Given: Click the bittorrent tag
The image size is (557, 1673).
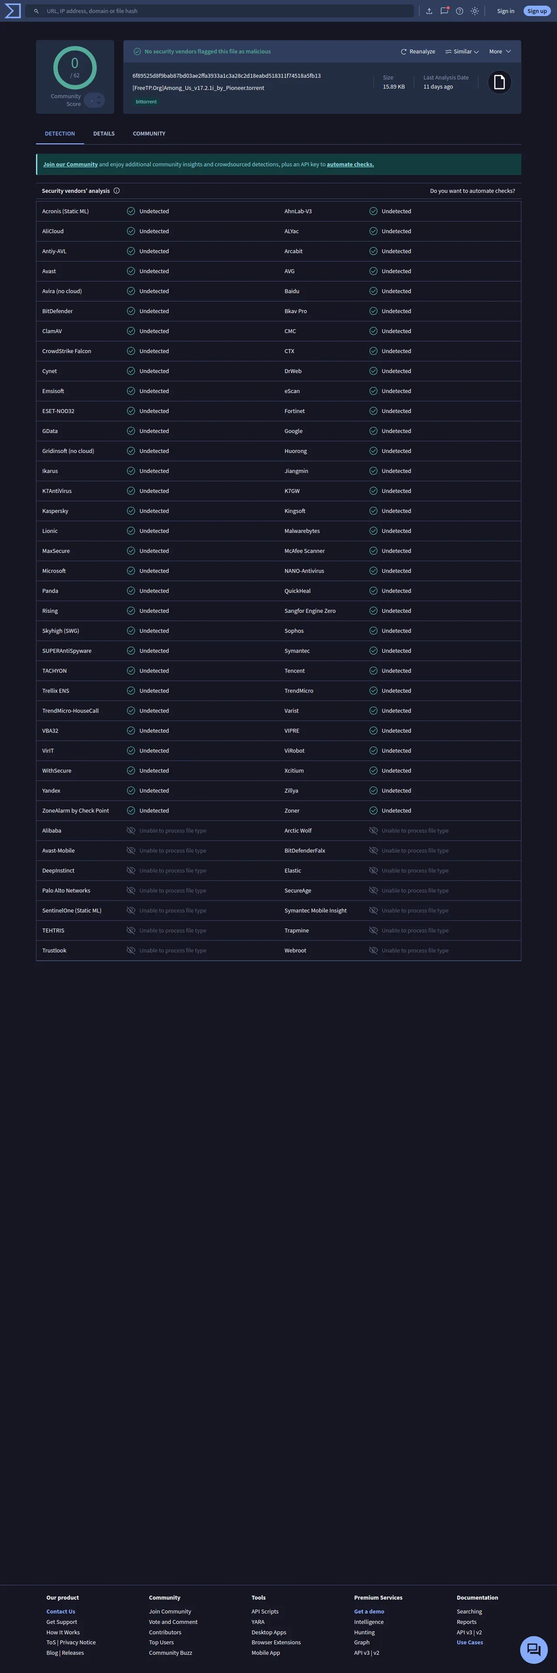Looking at the screenshot, I should coord(147,102).
